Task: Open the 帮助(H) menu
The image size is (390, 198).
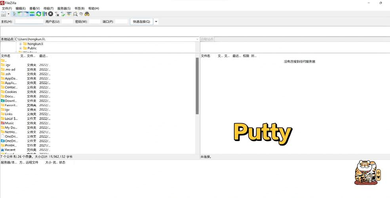Action: coord(94,8)
